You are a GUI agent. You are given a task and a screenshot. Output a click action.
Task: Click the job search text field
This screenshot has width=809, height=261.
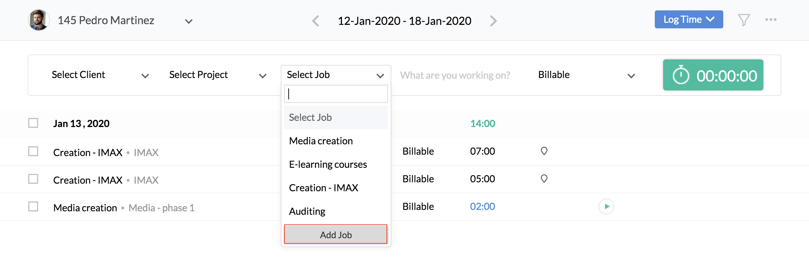(x=336, y=94)
